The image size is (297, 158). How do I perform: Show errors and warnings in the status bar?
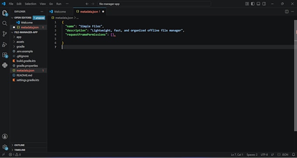tap(15, 155)
